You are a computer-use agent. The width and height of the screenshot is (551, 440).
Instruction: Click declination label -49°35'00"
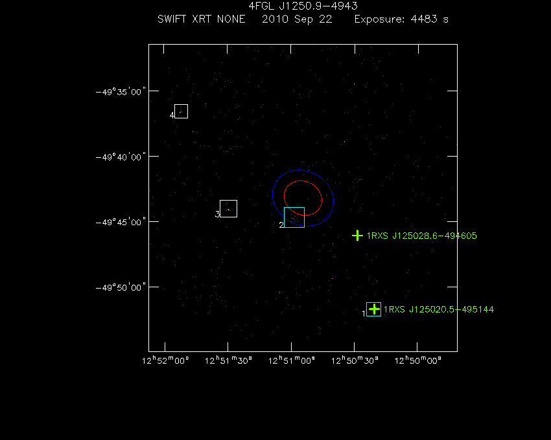tap(121, 92)
